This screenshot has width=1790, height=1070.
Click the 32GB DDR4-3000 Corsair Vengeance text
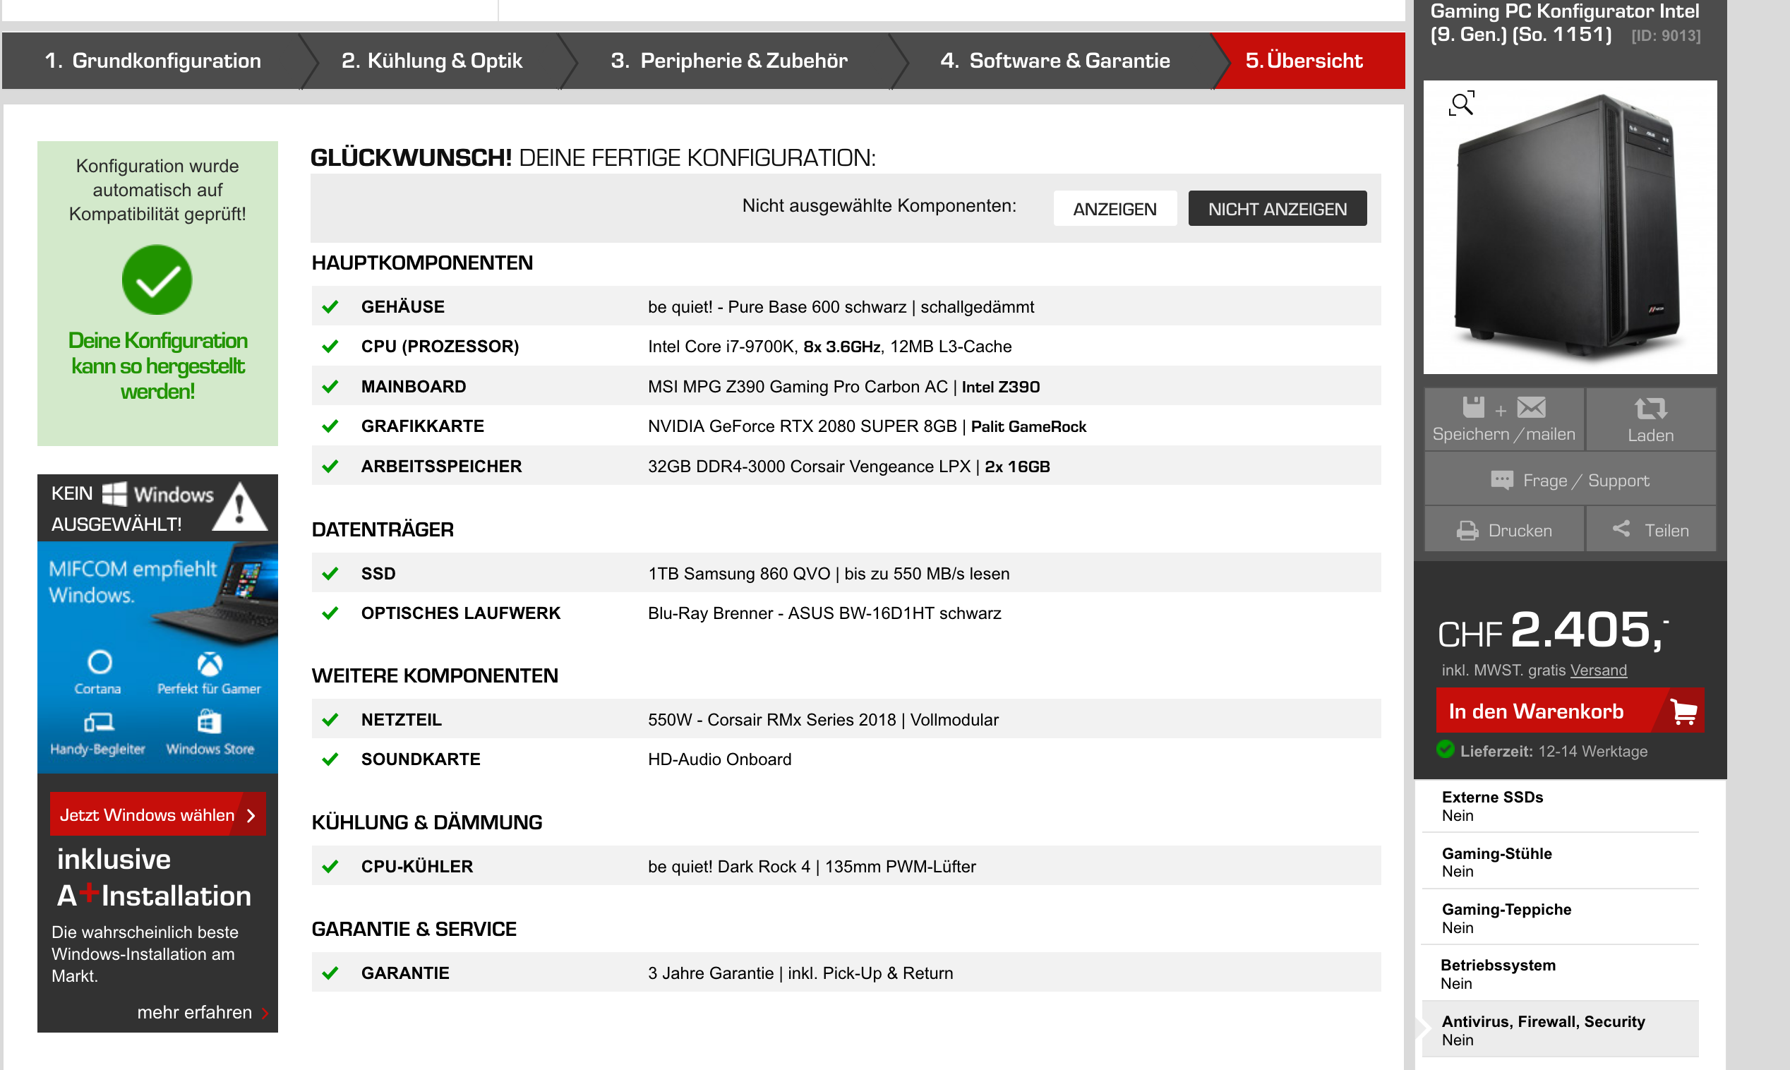click(848, 467)
